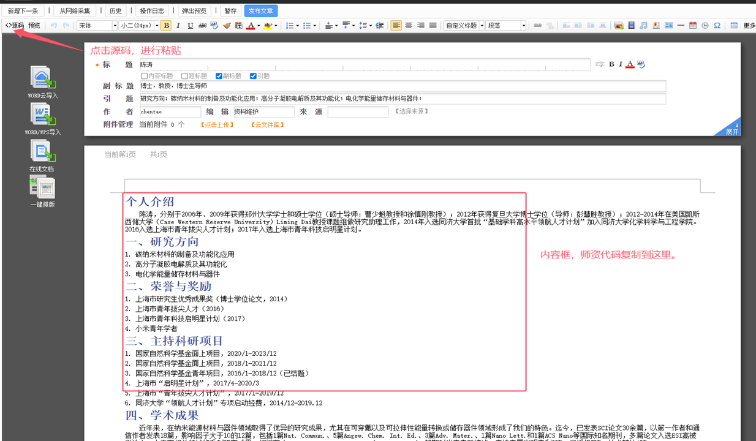This screenshot has height=441, width=756.
Task: Run the 一键排版 auto-format tool
Action: (x=42, y=188)
